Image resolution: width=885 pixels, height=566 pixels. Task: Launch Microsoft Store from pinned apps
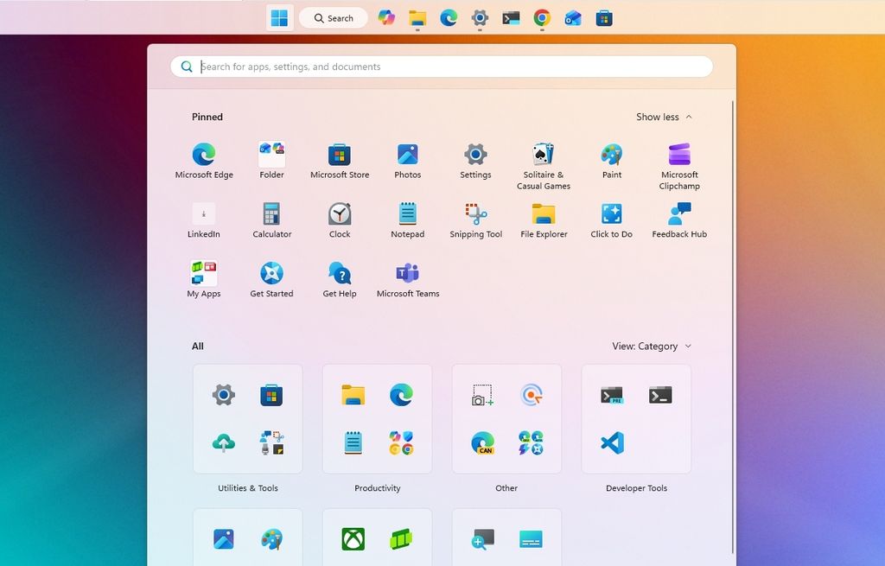(x=340, y=161)
